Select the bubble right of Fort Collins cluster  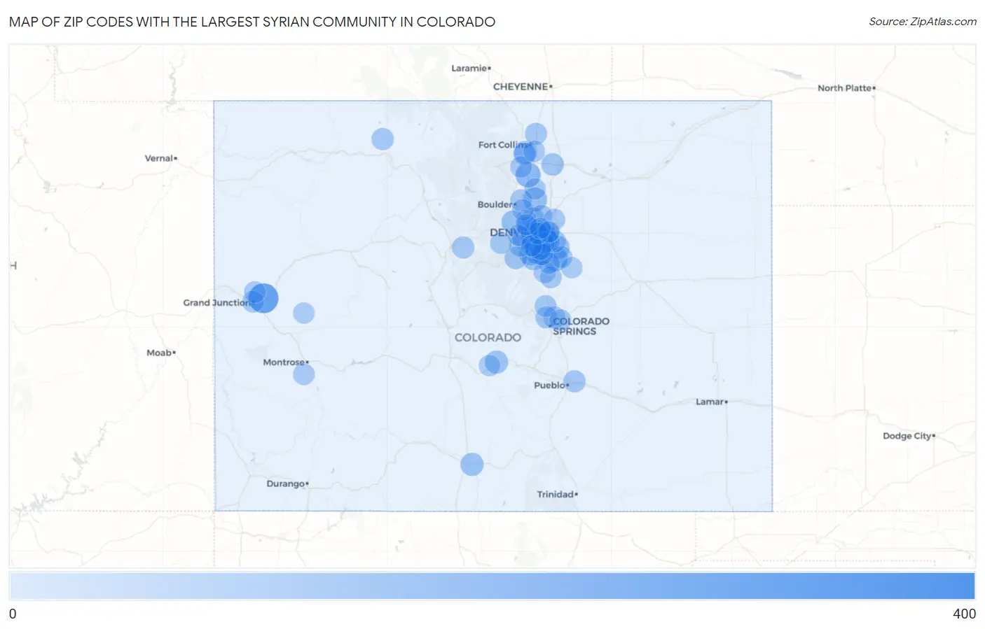(x=553, y=164)
